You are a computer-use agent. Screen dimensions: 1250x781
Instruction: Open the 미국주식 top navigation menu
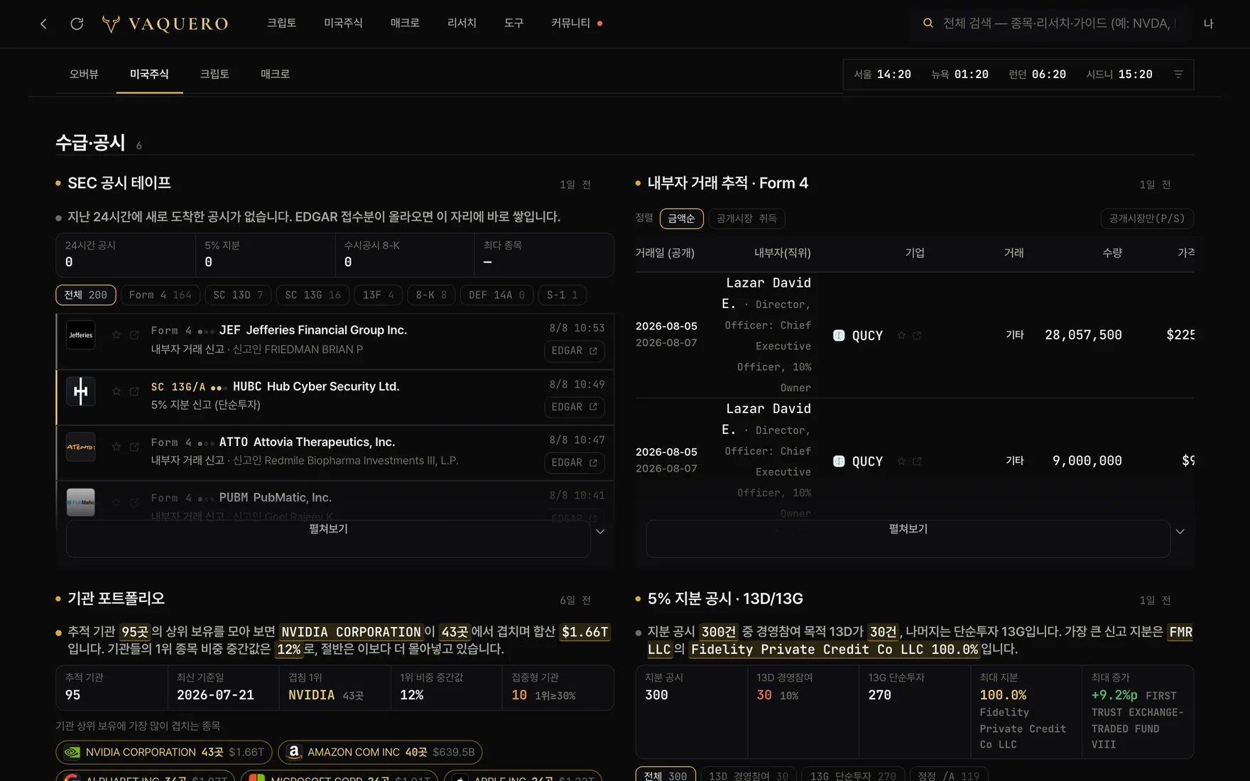pos(343,23)
